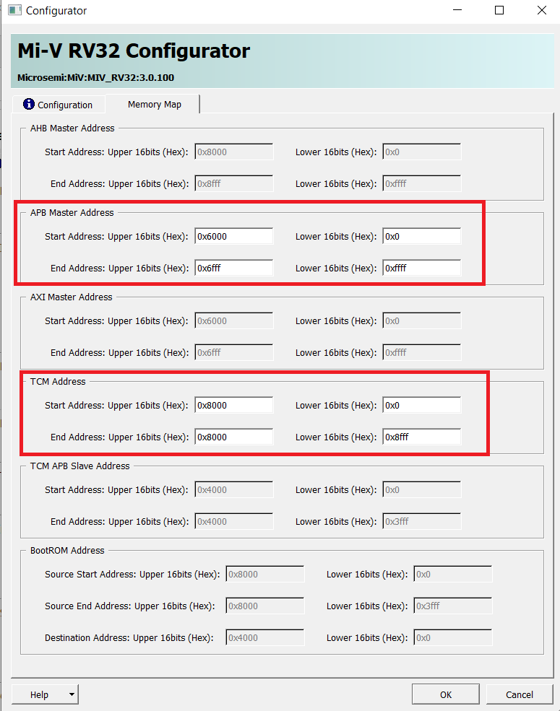Switch to the Configuration tab
Viewport: 560px width, 711px height.
[59, 105]
